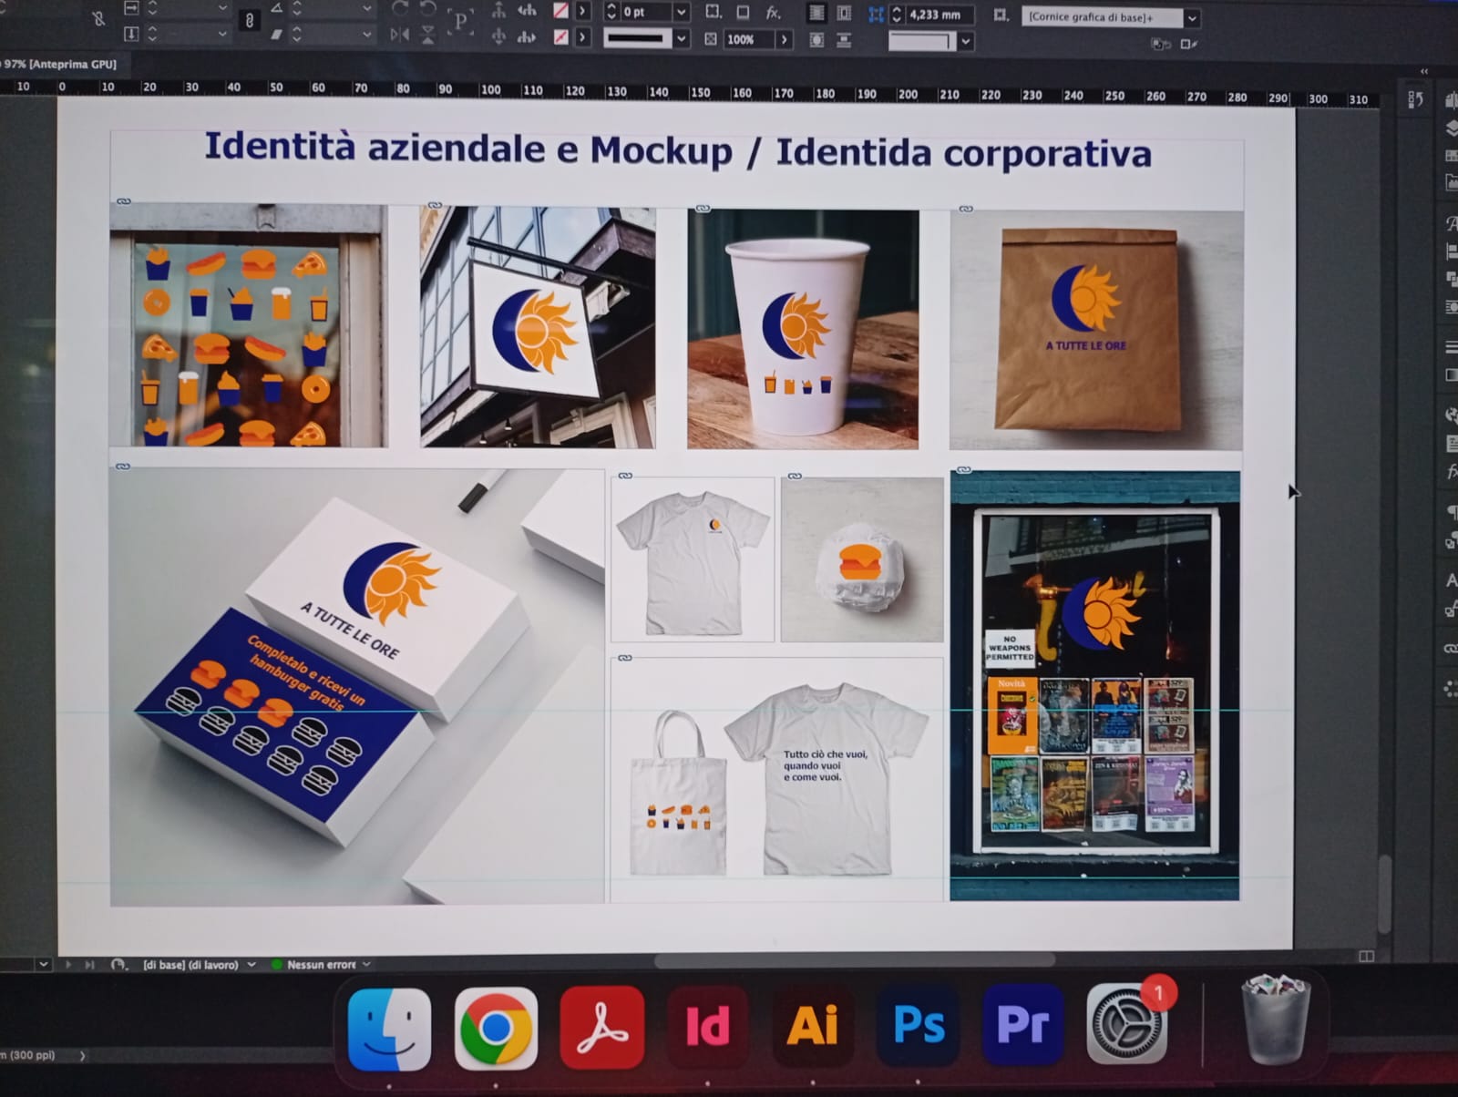Click the flip vertical icon
1458x1097 pixels.
(x=427, y=35)
